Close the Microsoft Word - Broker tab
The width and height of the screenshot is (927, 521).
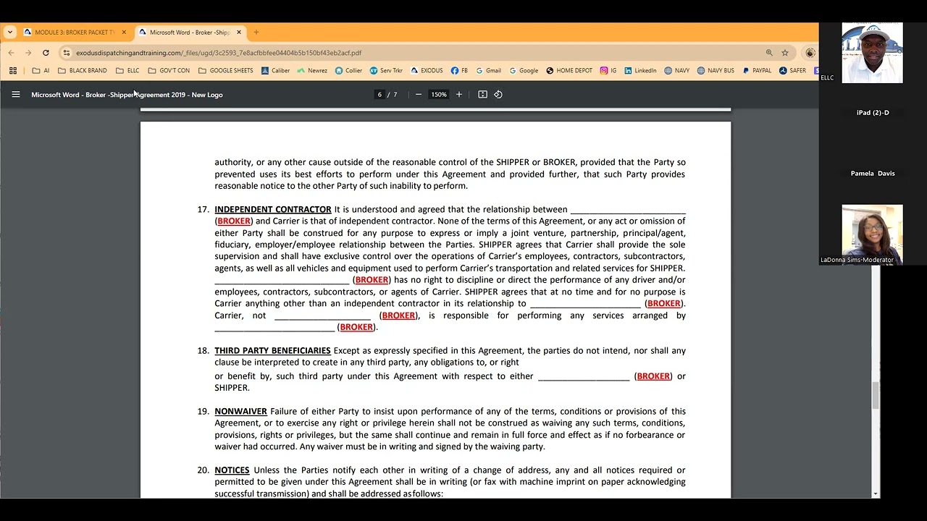239,32
